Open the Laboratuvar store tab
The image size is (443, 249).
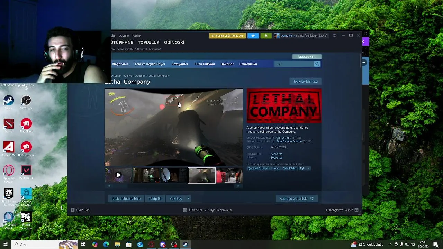point(248,64)
